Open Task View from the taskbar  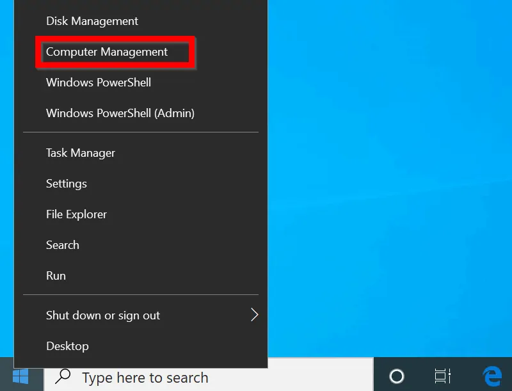click(x=442, y=376)
